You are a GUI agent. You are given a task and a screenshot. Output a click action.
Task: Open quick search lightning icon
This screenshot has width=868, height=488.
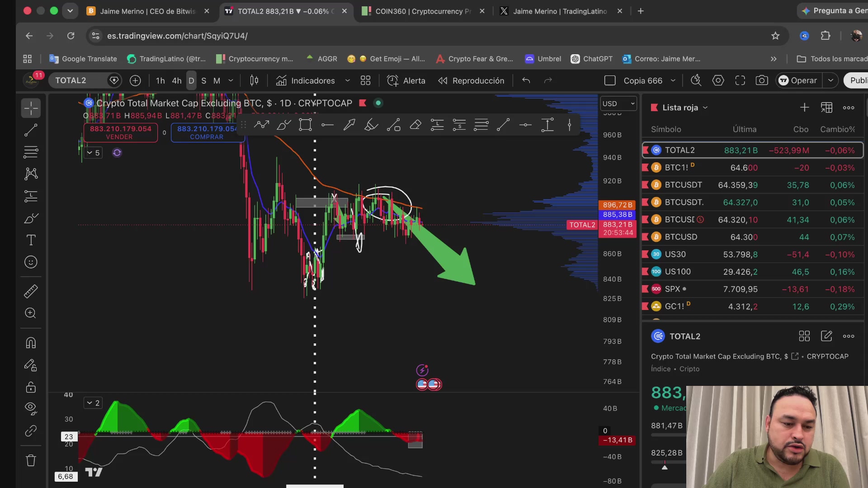696,80
